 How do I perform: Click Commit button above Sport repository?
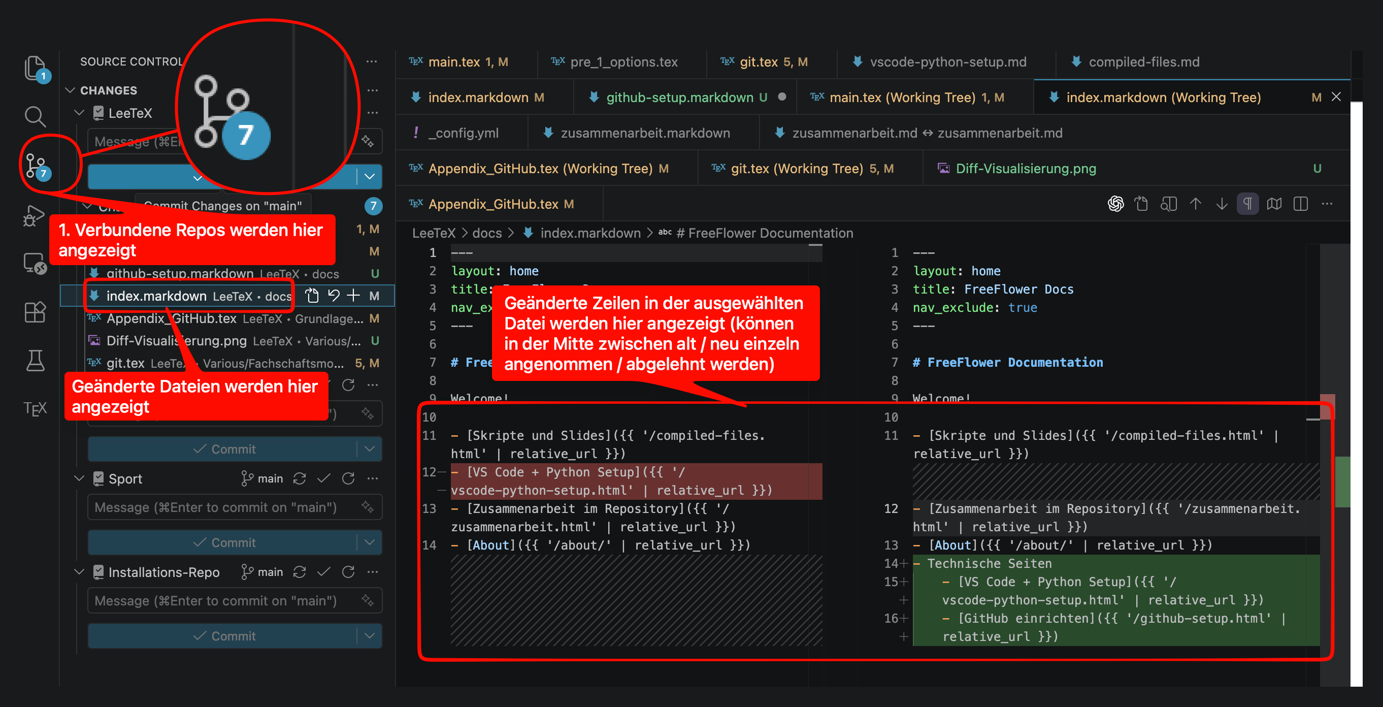click(x=223, y=448)
